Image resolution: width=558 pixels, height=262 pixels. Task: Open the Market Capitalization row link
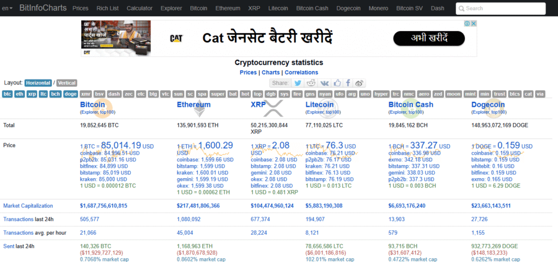point(28,206)
